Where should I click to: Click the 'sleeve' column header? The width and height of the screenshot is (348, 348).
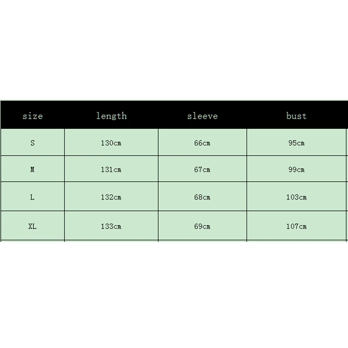(202, 116)
